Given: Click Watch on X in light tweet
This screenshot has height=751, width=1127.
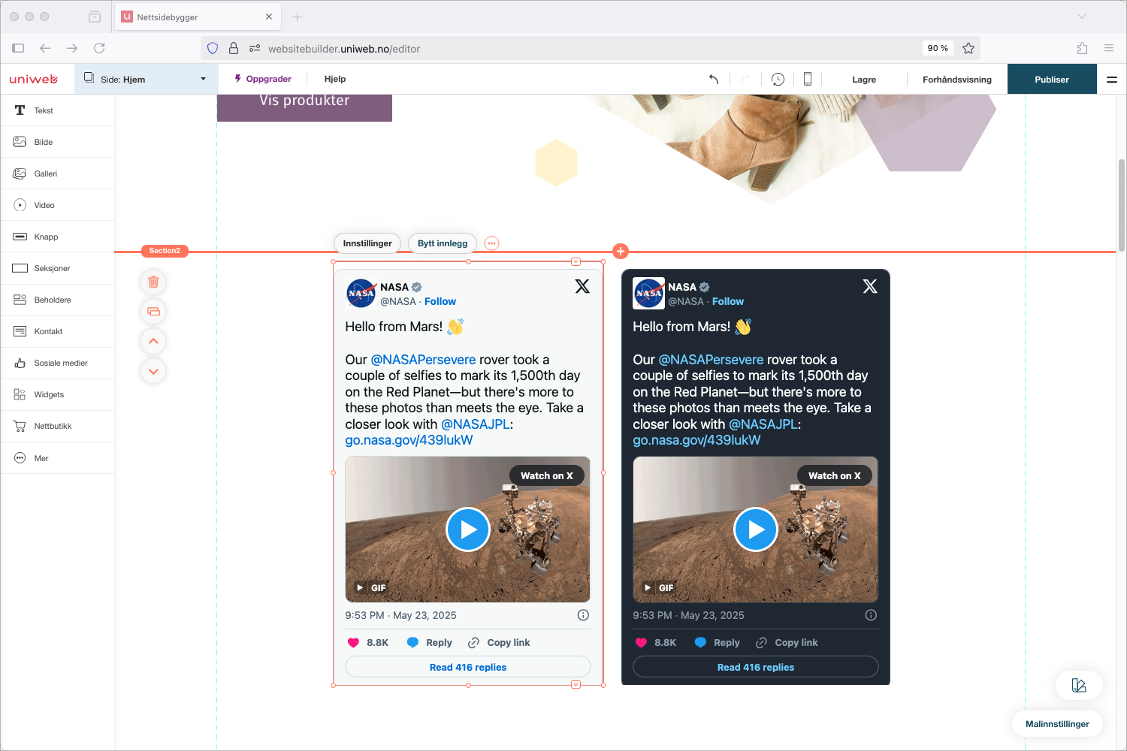Looking at the screenshot, I should [547, 475].
